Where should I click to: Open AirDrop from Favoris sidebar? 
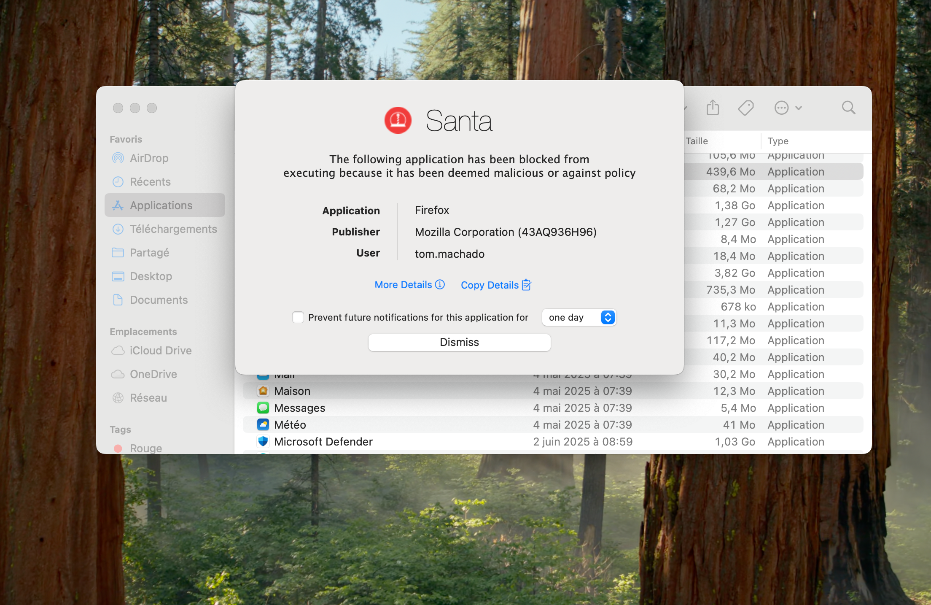click(149, 158)
